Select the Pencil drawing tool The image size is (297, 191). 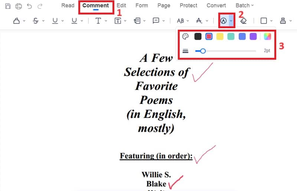click(223, 21)
